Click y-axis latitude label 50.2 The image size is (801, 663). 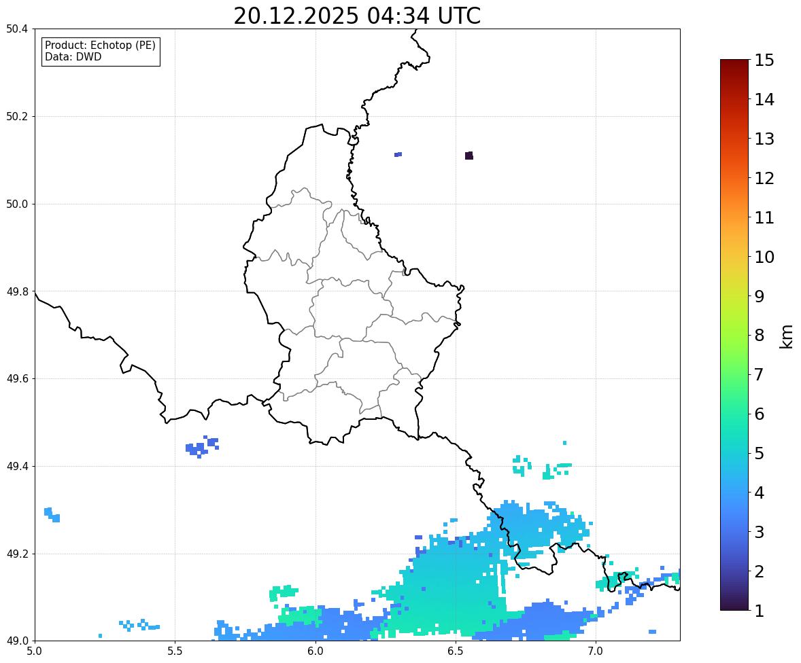tap(17, 116)
